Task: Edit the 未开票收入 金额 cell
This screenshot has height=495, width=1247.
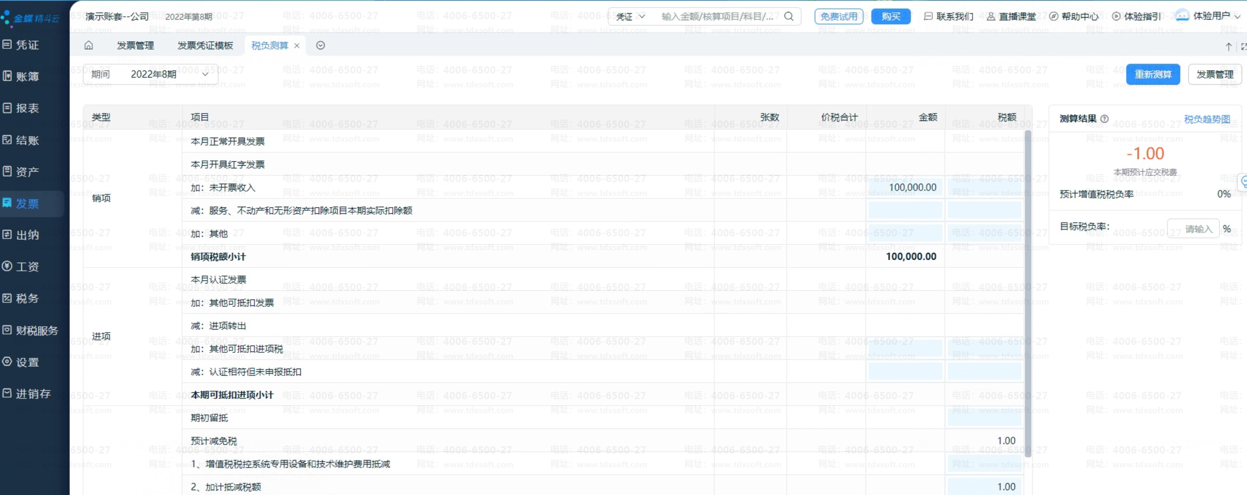Action: 905,188
